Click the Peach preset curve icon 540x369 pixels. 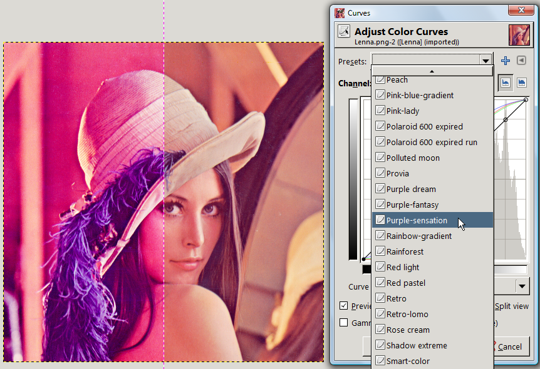pyautogui.click(x=380, y=80)
